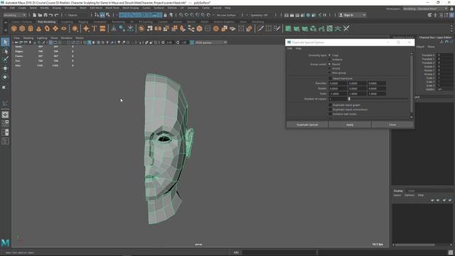Create a polygon disc from the shelf

click(x=63, y=28)
